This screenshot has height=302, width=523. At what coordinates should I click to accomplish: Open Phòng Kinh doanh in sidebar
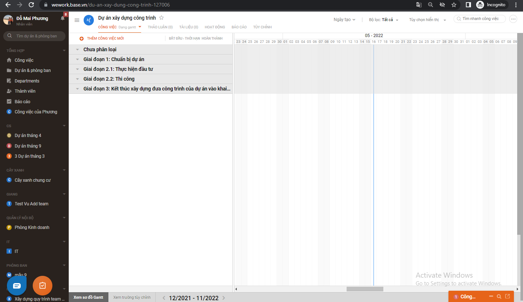[x=32, y=227]
